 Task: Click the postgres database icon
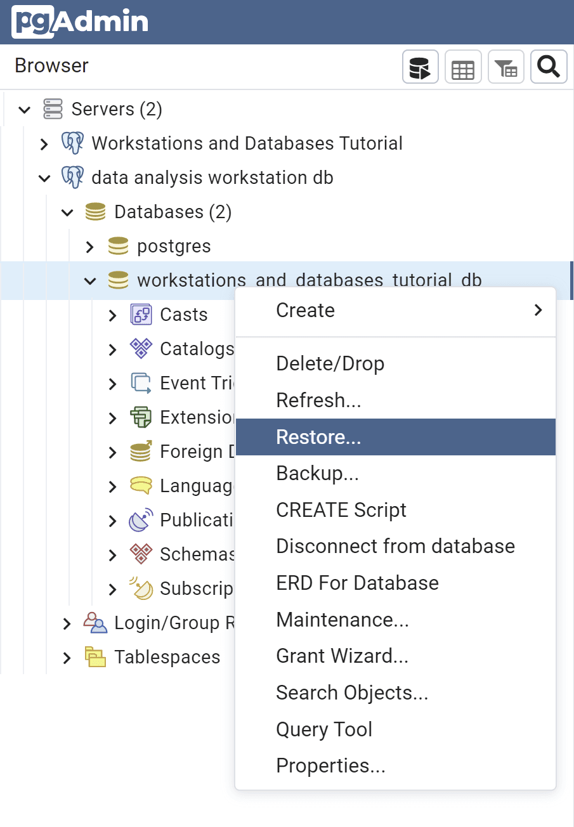tap(118, 246)
